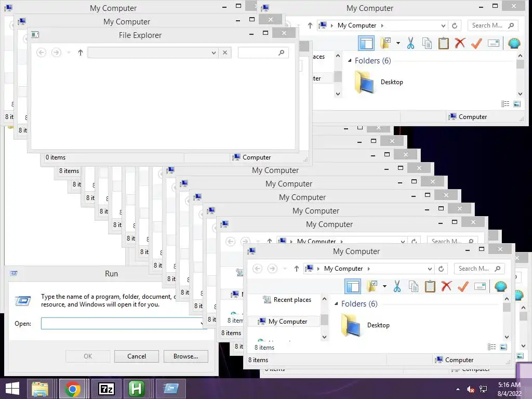The height and width of the screenshot is (399, 532).
Task: Click clipboard Paste icon in frontmost My Computer window
Action: (430, 286)
